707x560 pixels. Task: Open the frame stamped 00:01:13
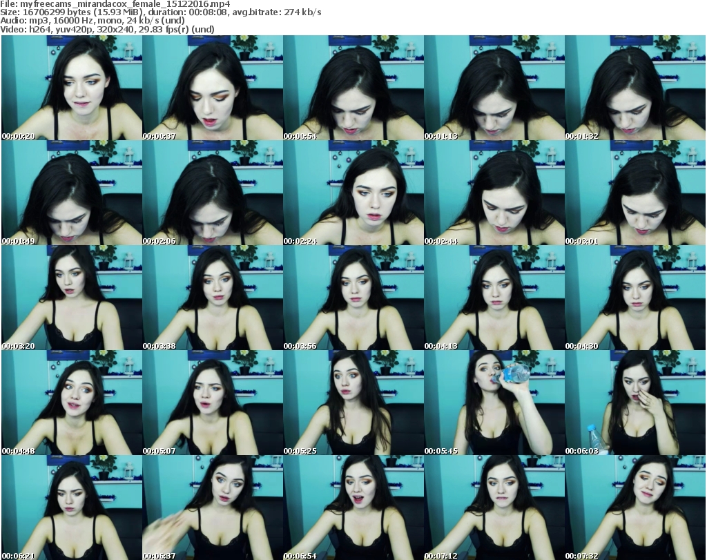click(494, 88)
